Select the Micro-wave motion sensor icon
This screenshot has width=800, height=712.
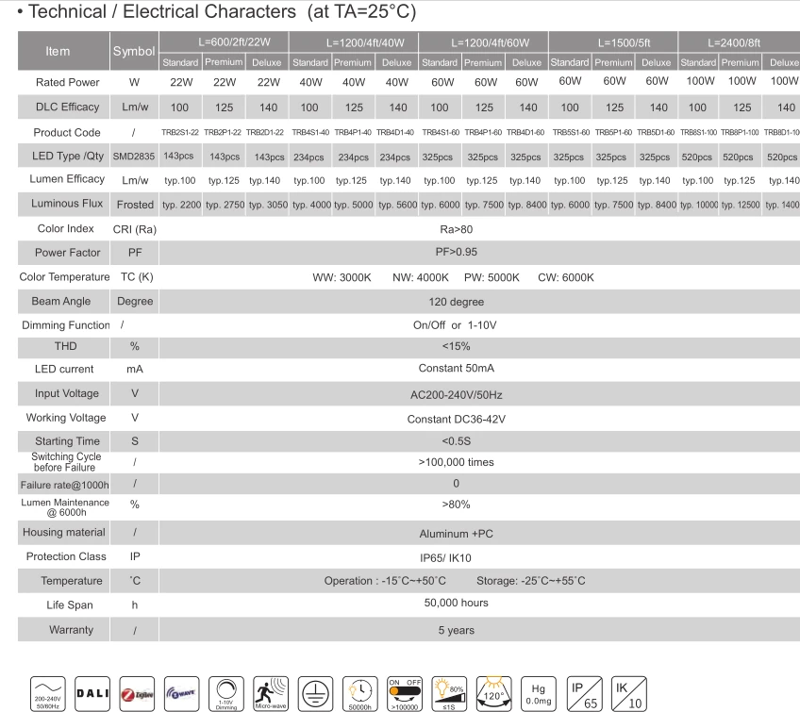pos(271,694)
